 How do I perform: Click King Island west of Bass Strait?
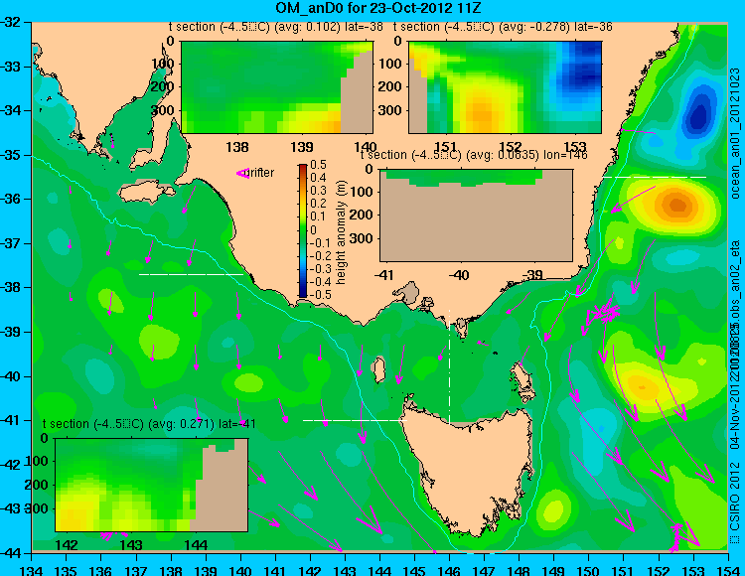(x=379, y=370)
